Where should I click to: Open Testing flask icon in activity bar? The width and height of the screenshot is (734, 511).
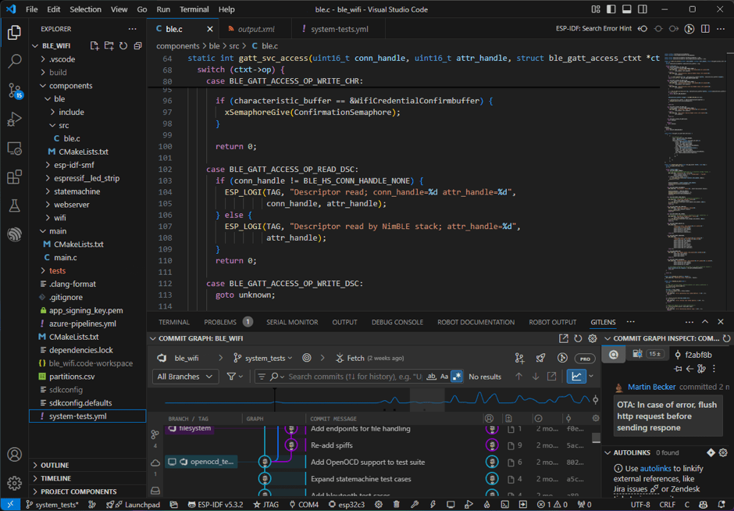[x=15, y=205]
